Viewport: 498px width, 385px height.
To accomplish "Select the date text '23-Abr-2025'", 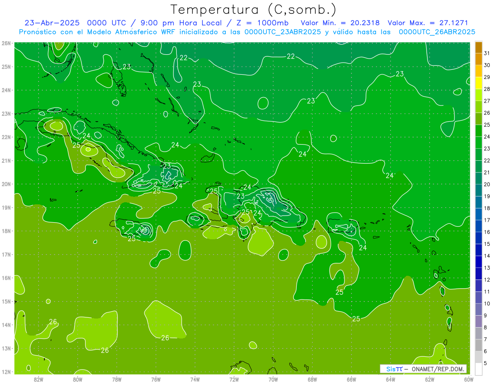I will [52, 23].
